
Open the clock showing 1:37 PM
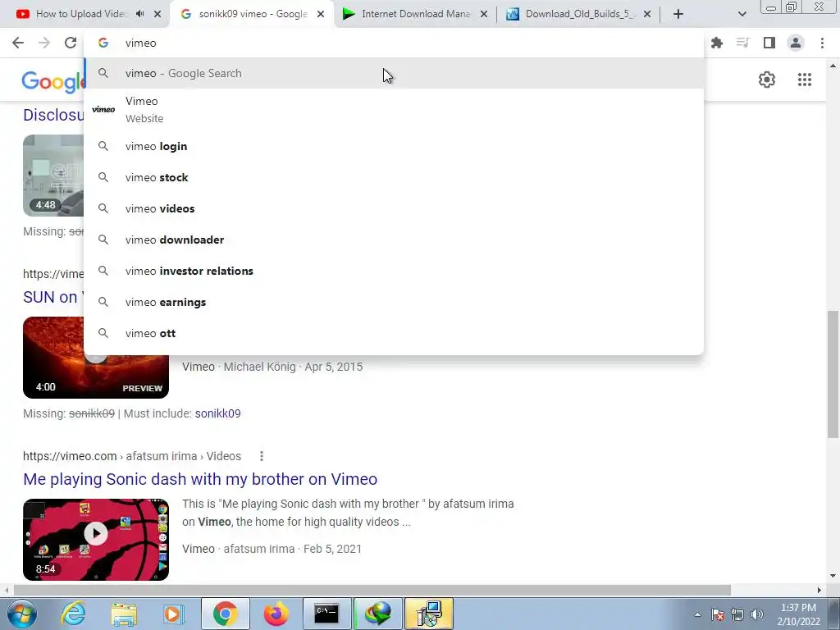[x=798, y=614]
